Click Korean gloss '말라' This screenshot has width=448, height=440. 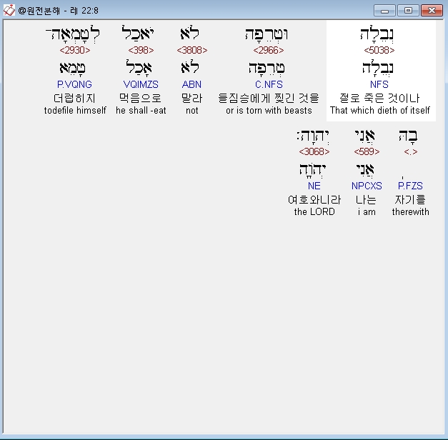[x=191, y=98]
